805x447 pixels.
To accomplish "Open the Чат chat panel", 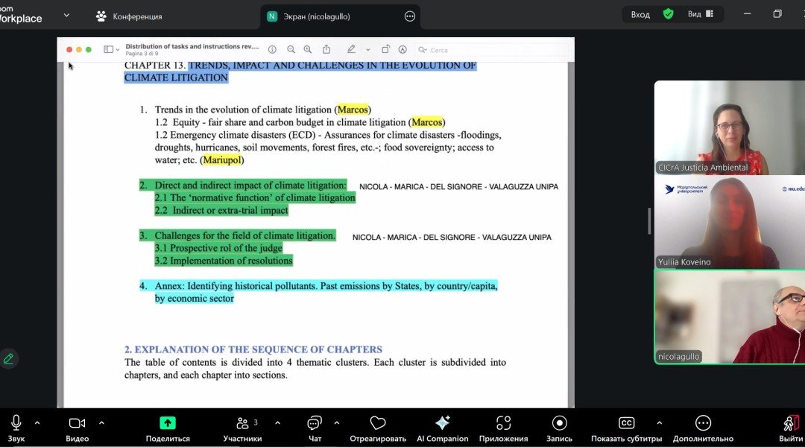I will [315, 423].
